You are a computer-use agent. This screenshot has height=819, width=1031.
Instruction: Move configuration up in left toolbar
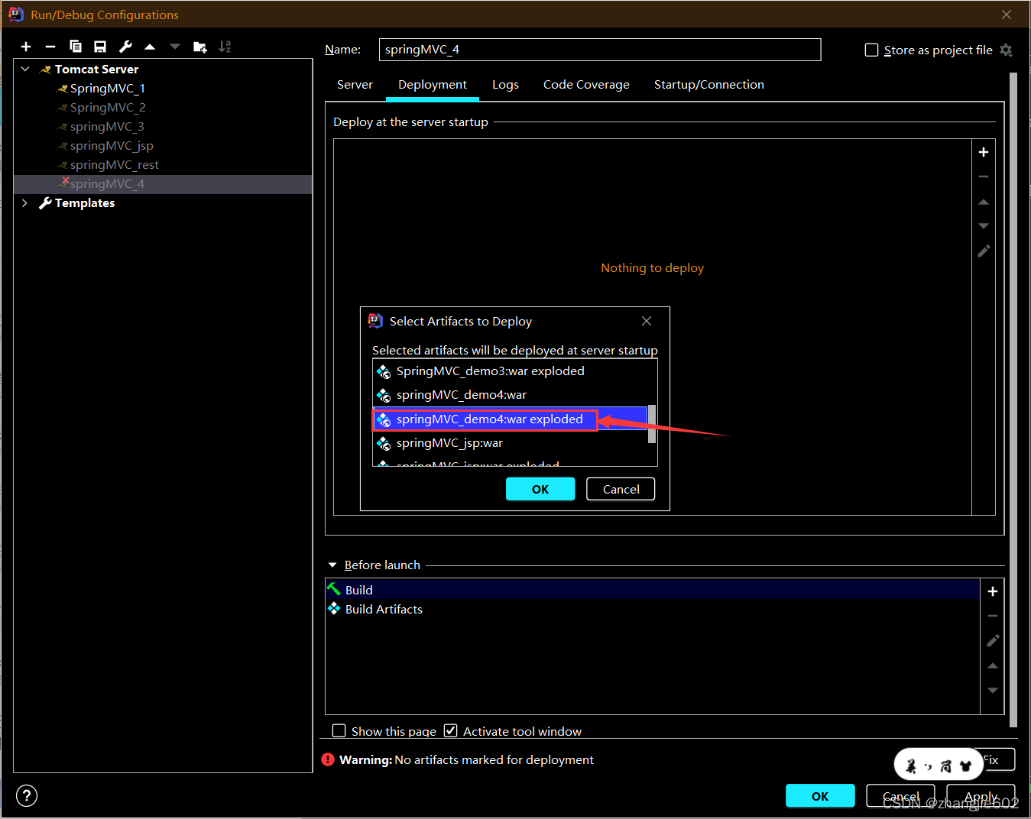coord(150,47)
